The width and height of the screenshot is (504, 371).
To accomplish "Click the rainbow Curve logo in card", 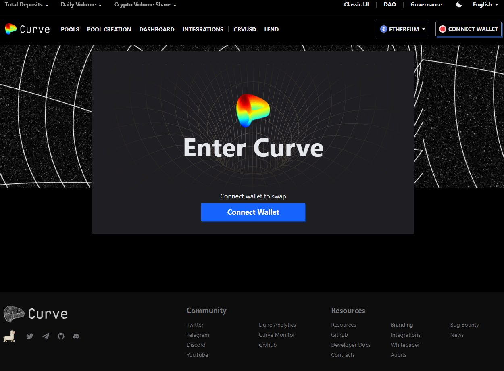I will 253,110.
